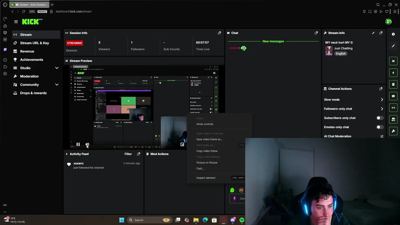Viewport: 400px width, 225px height.
Task: Open File Explorer from the taskbar
Action: [196, 220]
